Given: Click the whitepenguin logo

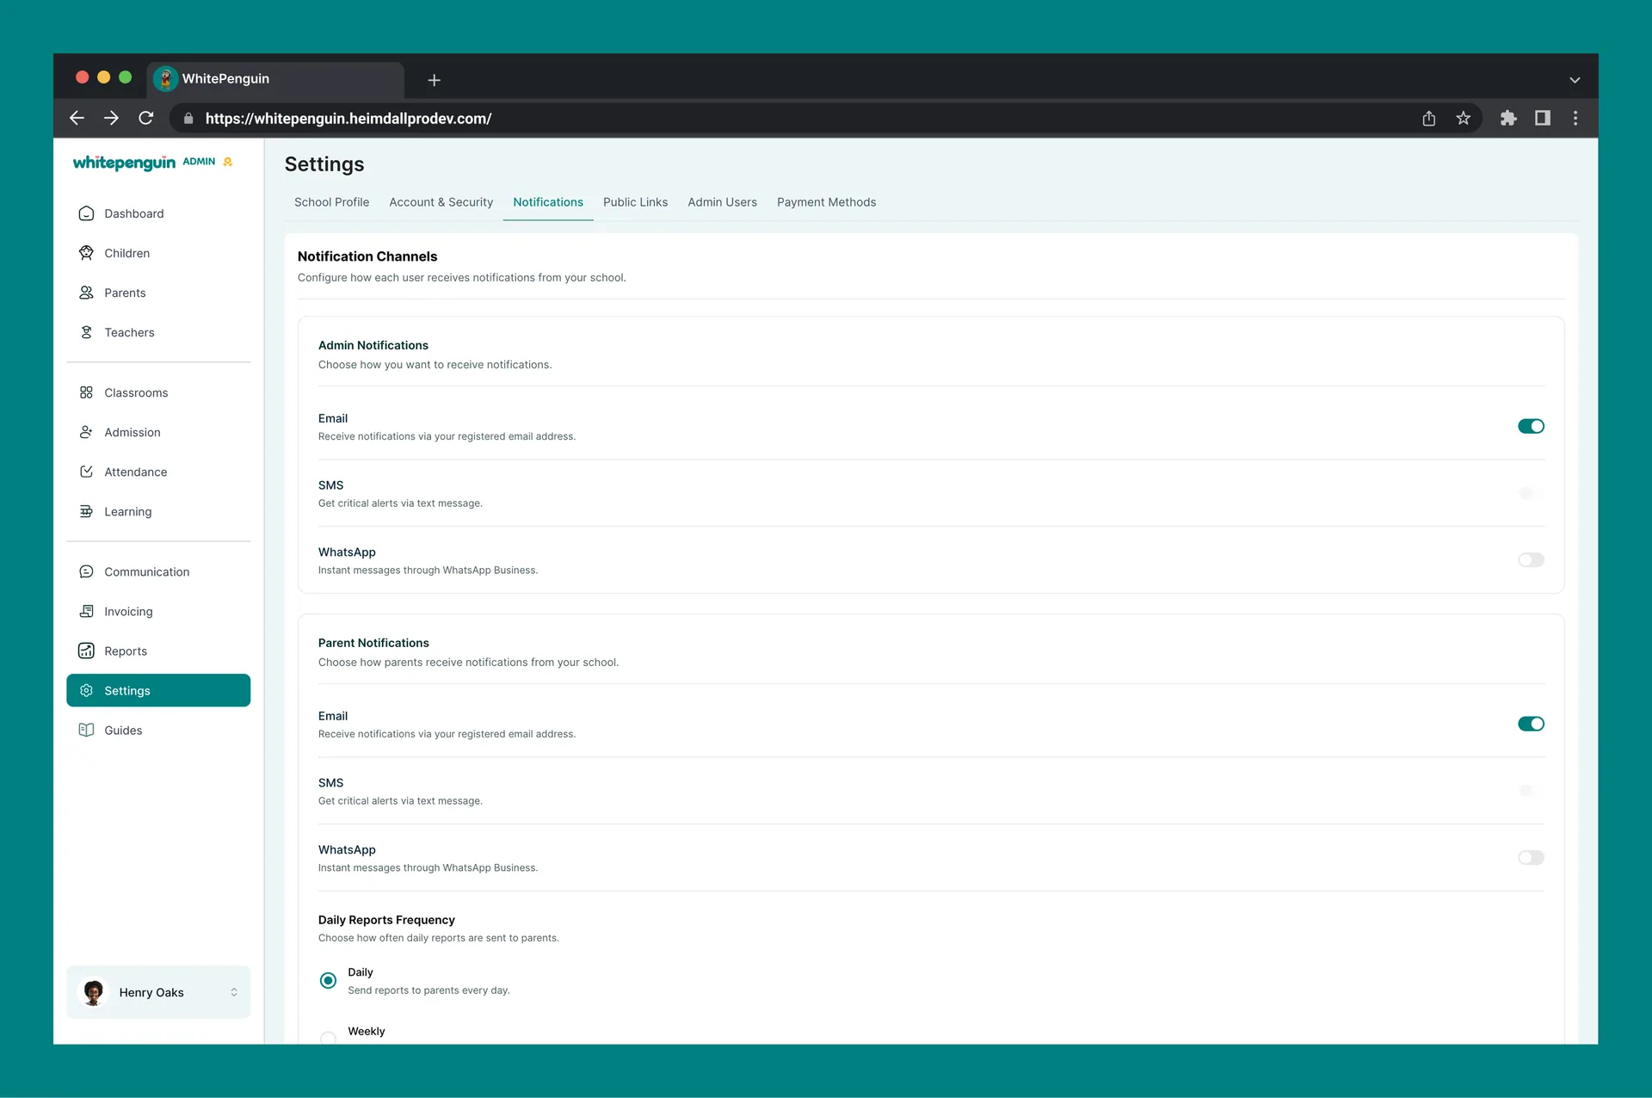Looking at the screenshot, I should click(124, 163).
